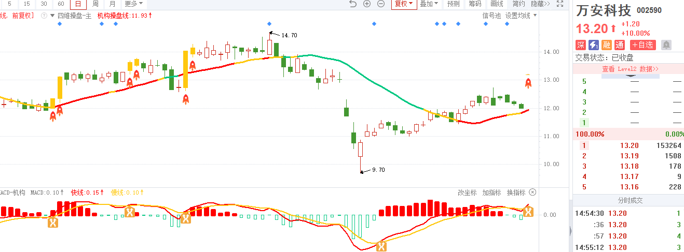Click the blue lightning bolt badge icon

(x=594, y=45)
